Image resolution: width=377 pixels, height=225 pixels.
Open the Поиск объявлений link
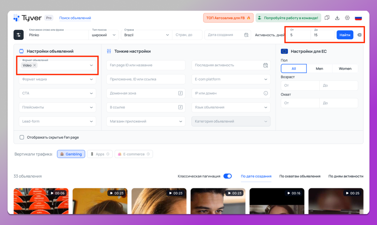coord(75,18)
